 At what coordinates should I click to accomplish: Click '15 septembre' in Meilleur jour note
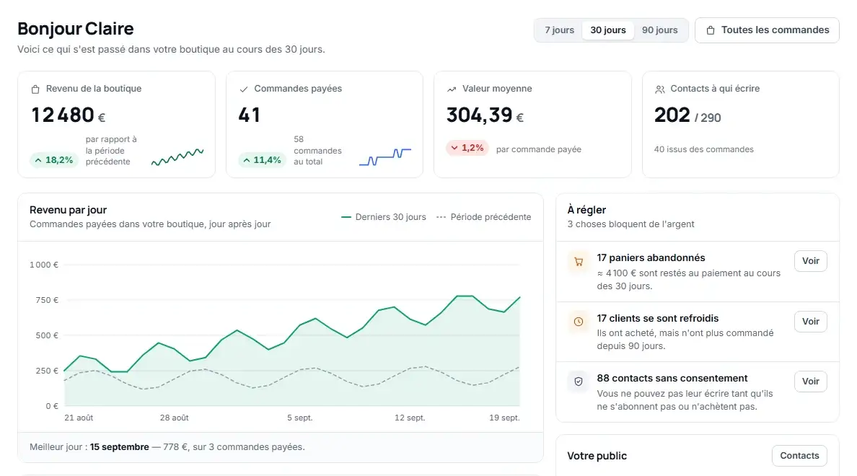[119, 447]
